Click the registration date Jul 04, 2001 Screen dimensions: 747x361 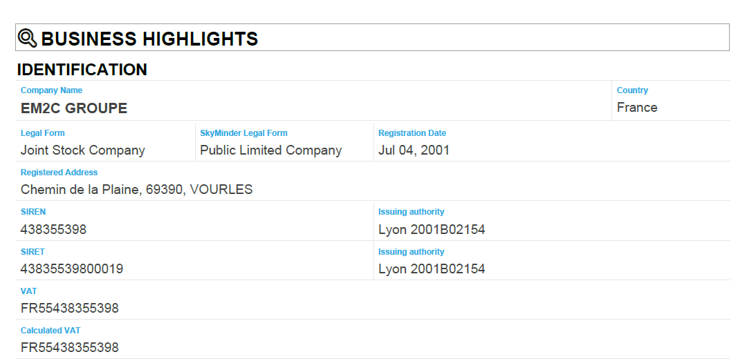coord(414,150)
